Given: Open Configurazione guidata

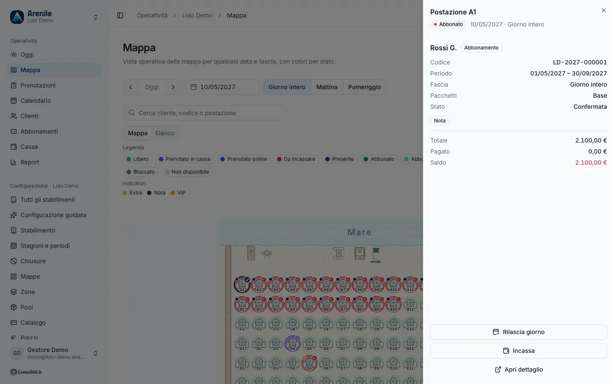Looking at the screenshot, I should (x=55, y=215).
